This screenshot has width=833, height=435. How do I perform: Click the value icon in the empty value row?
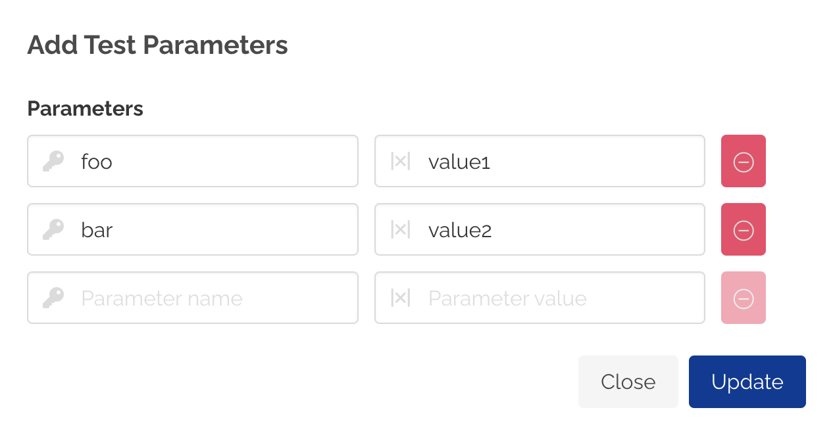click(399, 298)
